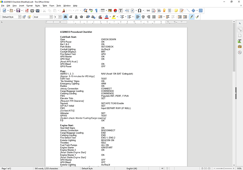Apply superscript formatting
243x170 pixels.
88,17
